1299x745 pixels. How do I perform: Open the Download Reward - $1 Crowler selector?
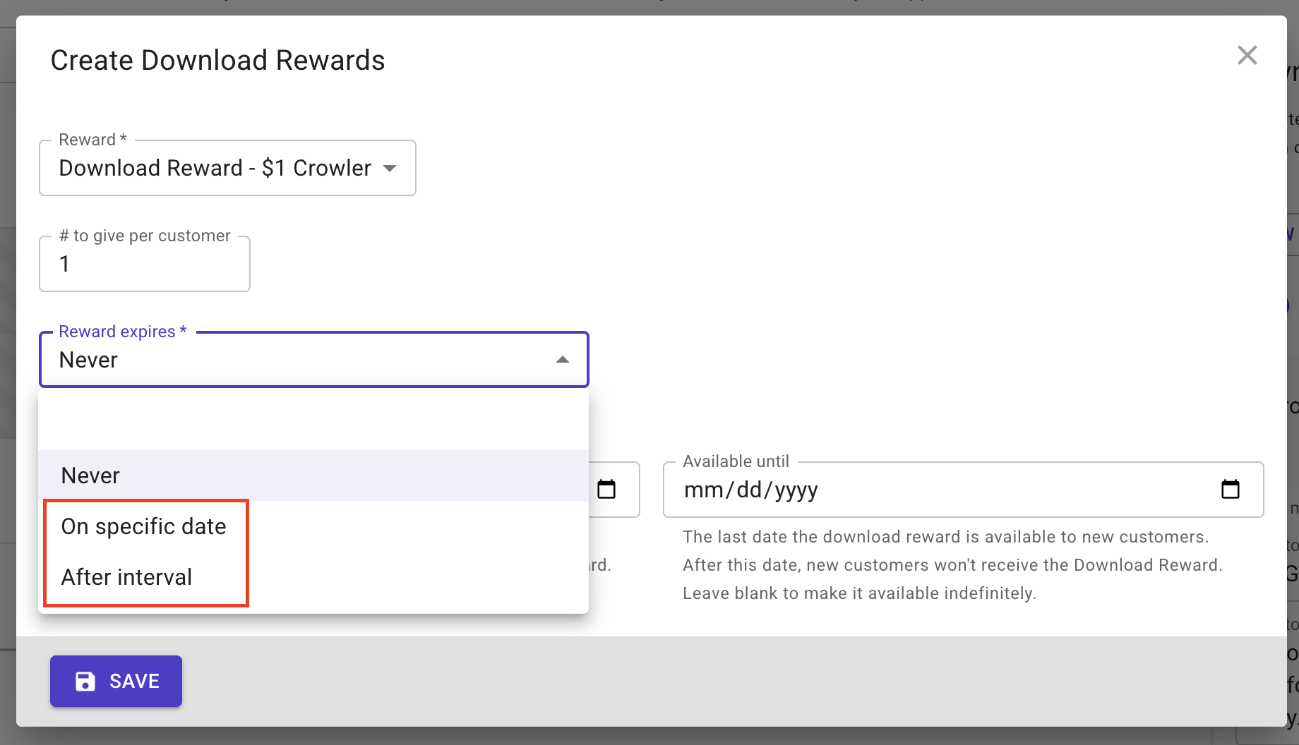[x=215, y=168]
